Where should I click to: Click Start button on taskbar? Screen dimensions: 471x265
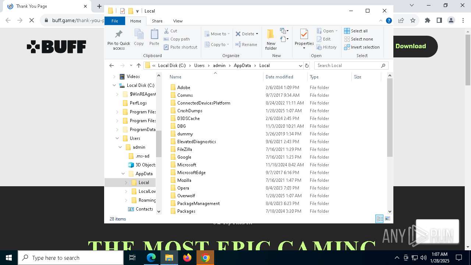(x=9, y=258)
